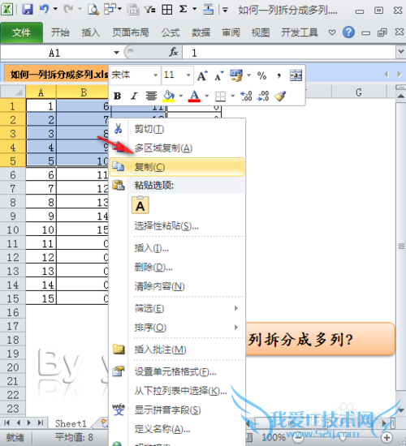Choose 剪切(T) from context menu
The height and width of the screenshot is (446, 406).
pyautogui.click(x=177, y=129)
